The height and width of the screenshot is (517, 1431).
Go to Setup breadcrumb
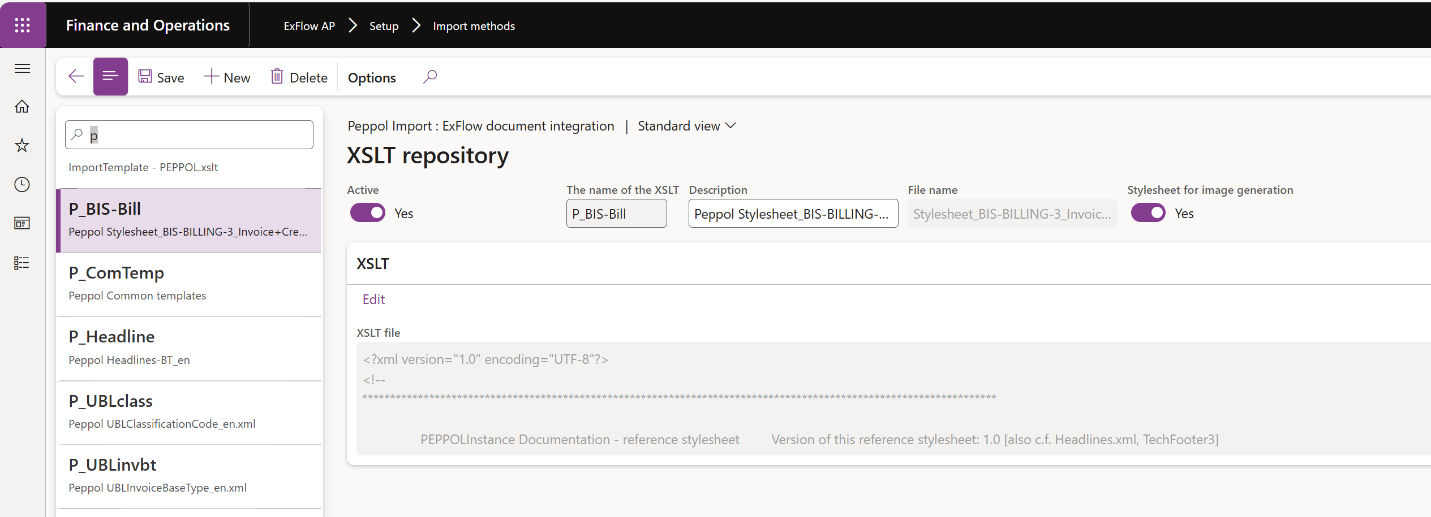[384, 26]
